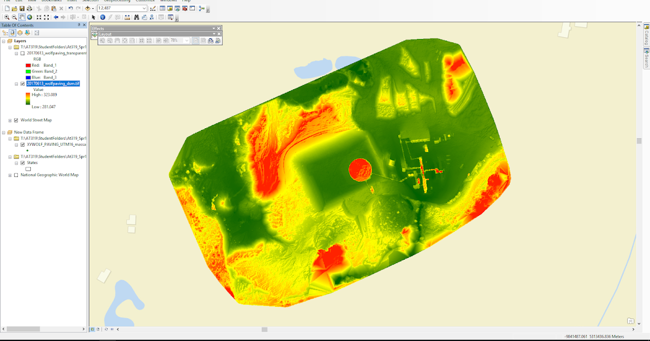650x341 pixels.
Task: Activate the Pan tool
Action: [22, 17]
